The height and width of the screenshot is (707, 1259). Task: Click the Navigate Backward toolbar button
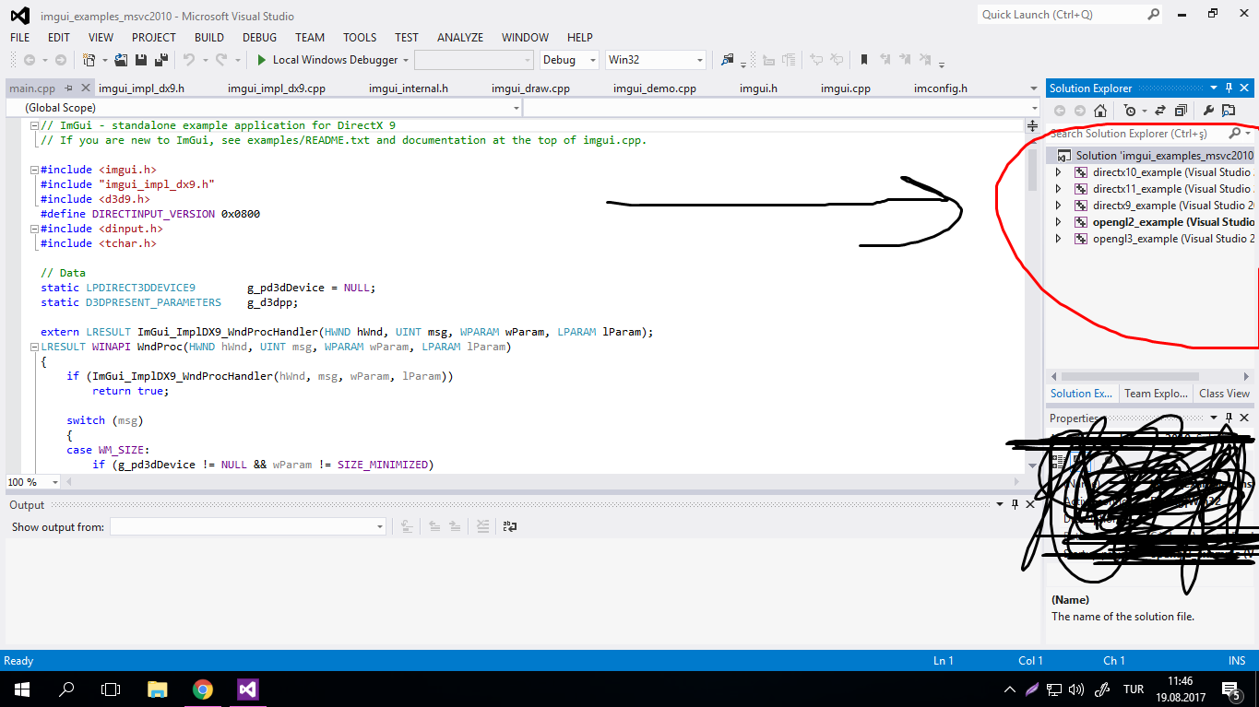(x=30, y=60)
